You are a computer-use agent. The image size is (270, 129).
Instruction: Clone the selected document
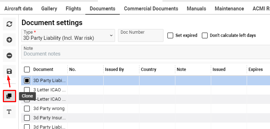[x=9, y=96]
